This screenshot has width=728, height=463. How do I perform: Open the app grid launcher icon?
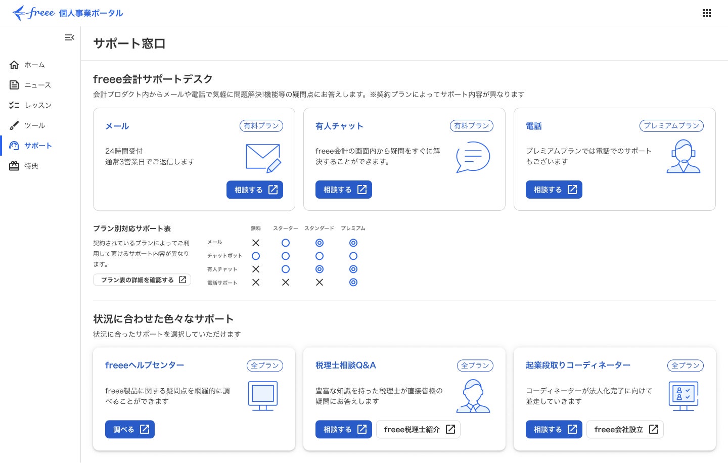(x=707, y=13)
